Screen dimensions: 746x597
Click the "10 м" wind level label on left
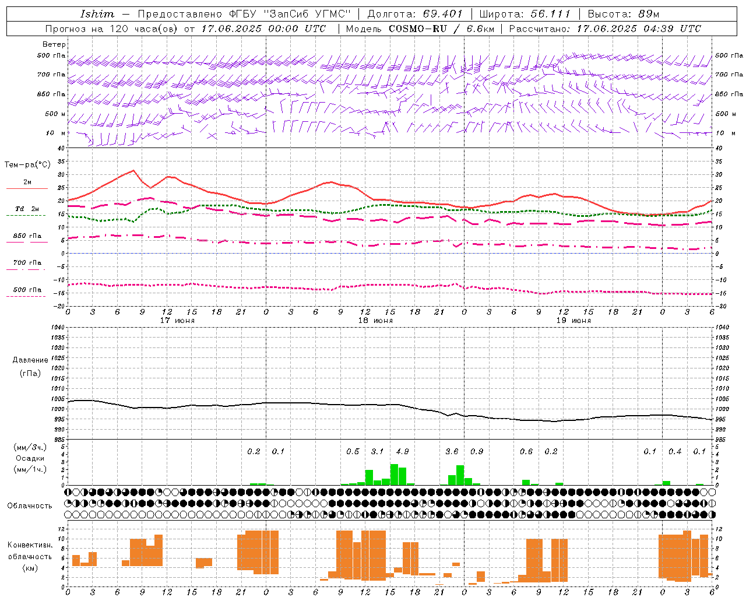click(57, 133)
